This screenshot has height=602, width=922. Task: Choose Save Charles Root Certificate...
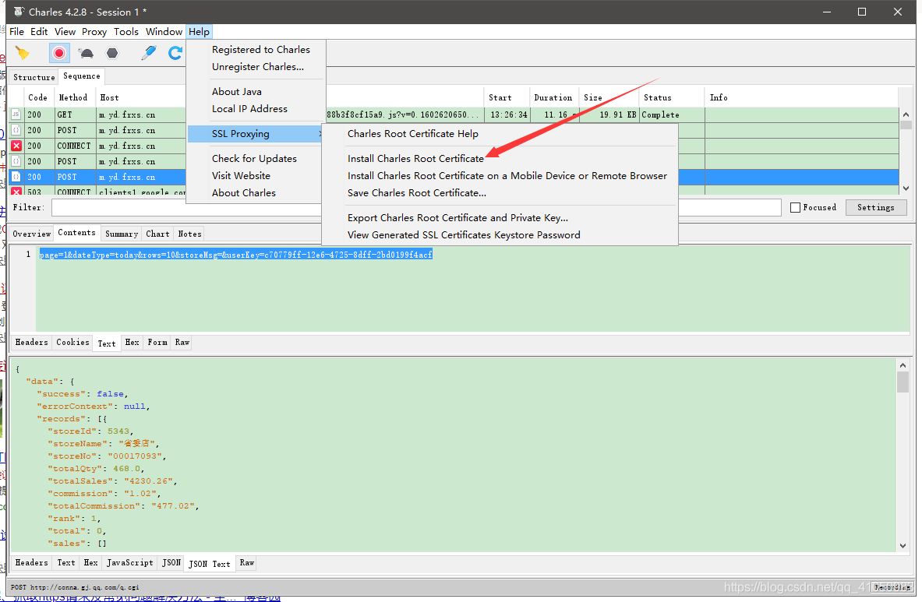point(416,192)
